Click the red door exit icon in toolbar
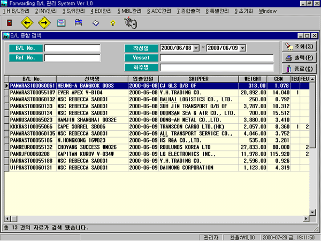 10,22
